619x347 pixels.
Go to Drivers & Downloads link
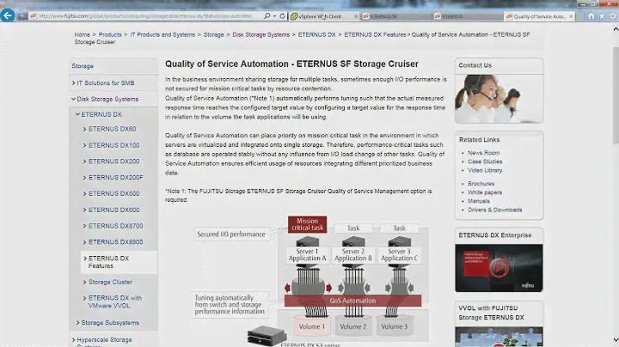coord(494,210)
